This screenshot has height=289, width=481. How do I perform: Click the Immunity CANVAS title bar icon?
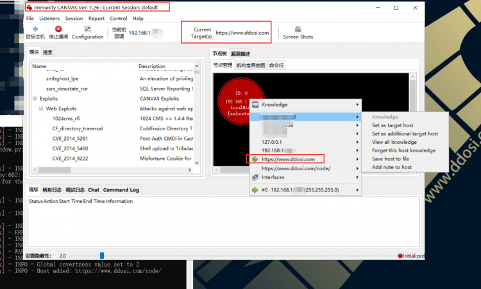(29, 7)
